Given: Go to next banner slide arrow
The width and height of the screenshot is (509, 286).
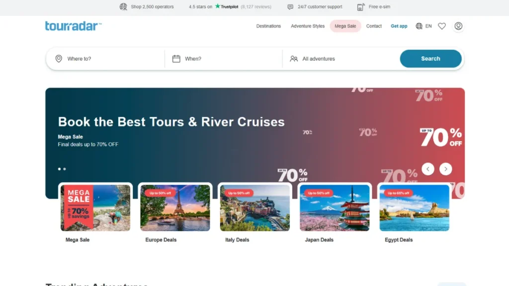Looking at the screenshot, I should [446, 169].
